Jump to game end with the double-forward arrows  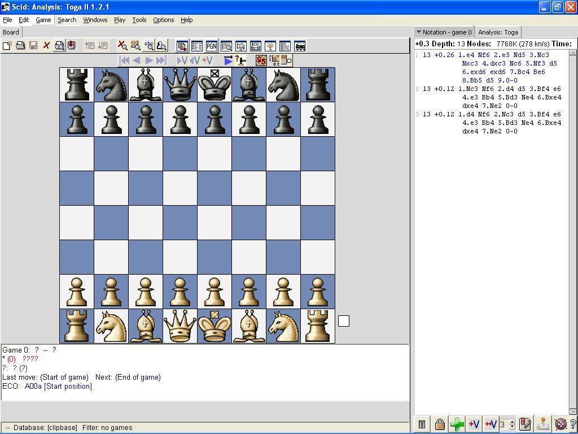(162, 60)
